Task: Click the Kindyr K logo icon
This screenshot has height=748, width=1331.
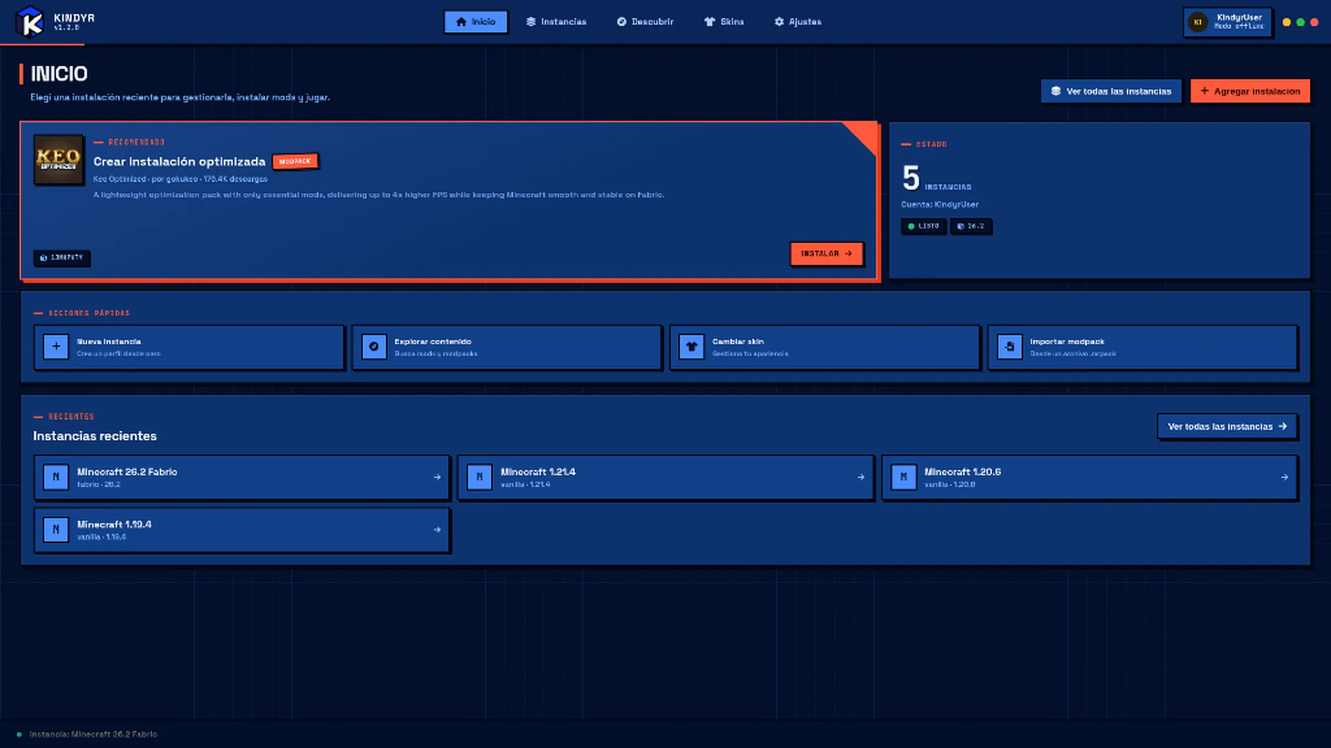Action: pyautogui.click(x=29, y=22)
